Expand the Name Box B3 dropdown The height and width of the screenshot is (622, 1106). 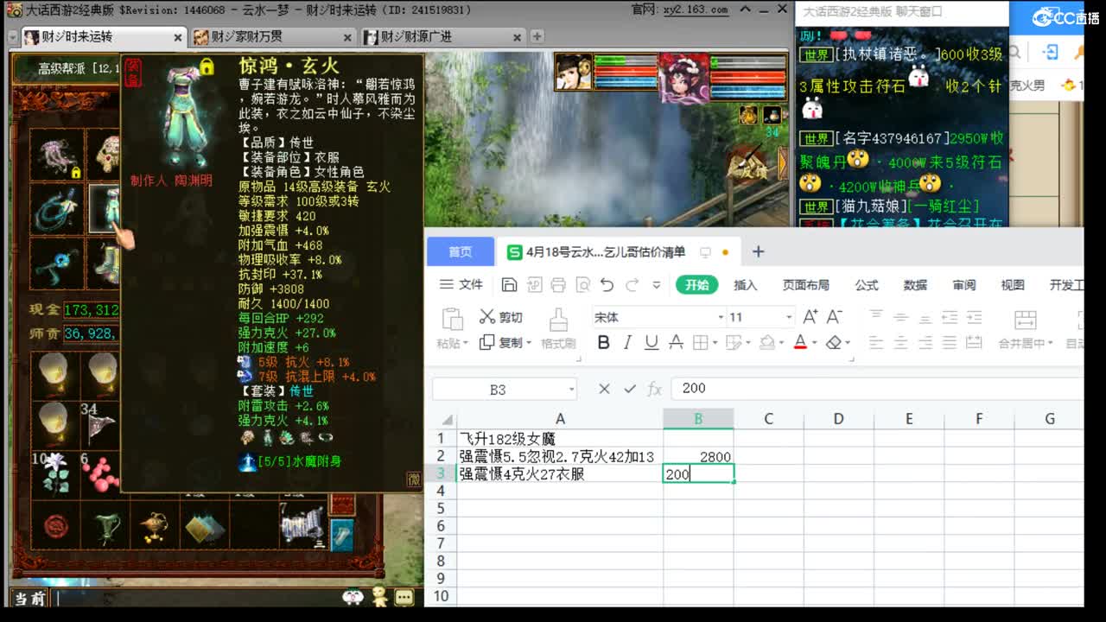[570, 390]
